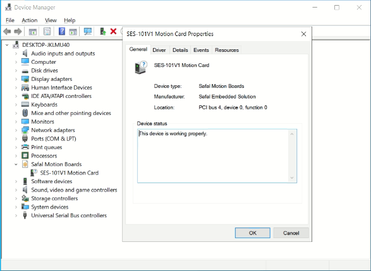Click the Cancel button
This screenshot has height=271, width=371.
pyautogui.click(x=291, y=233)
